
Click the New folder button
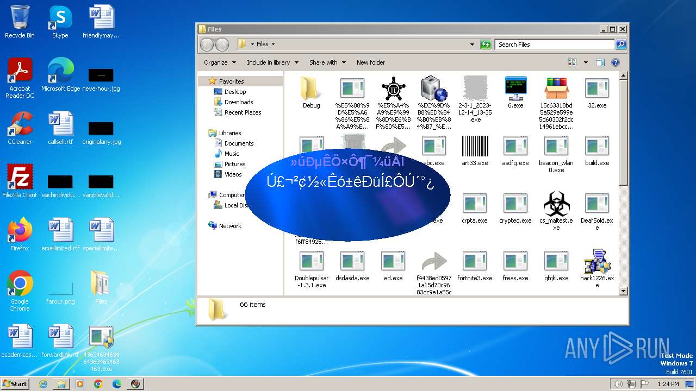tap(371, 62)
